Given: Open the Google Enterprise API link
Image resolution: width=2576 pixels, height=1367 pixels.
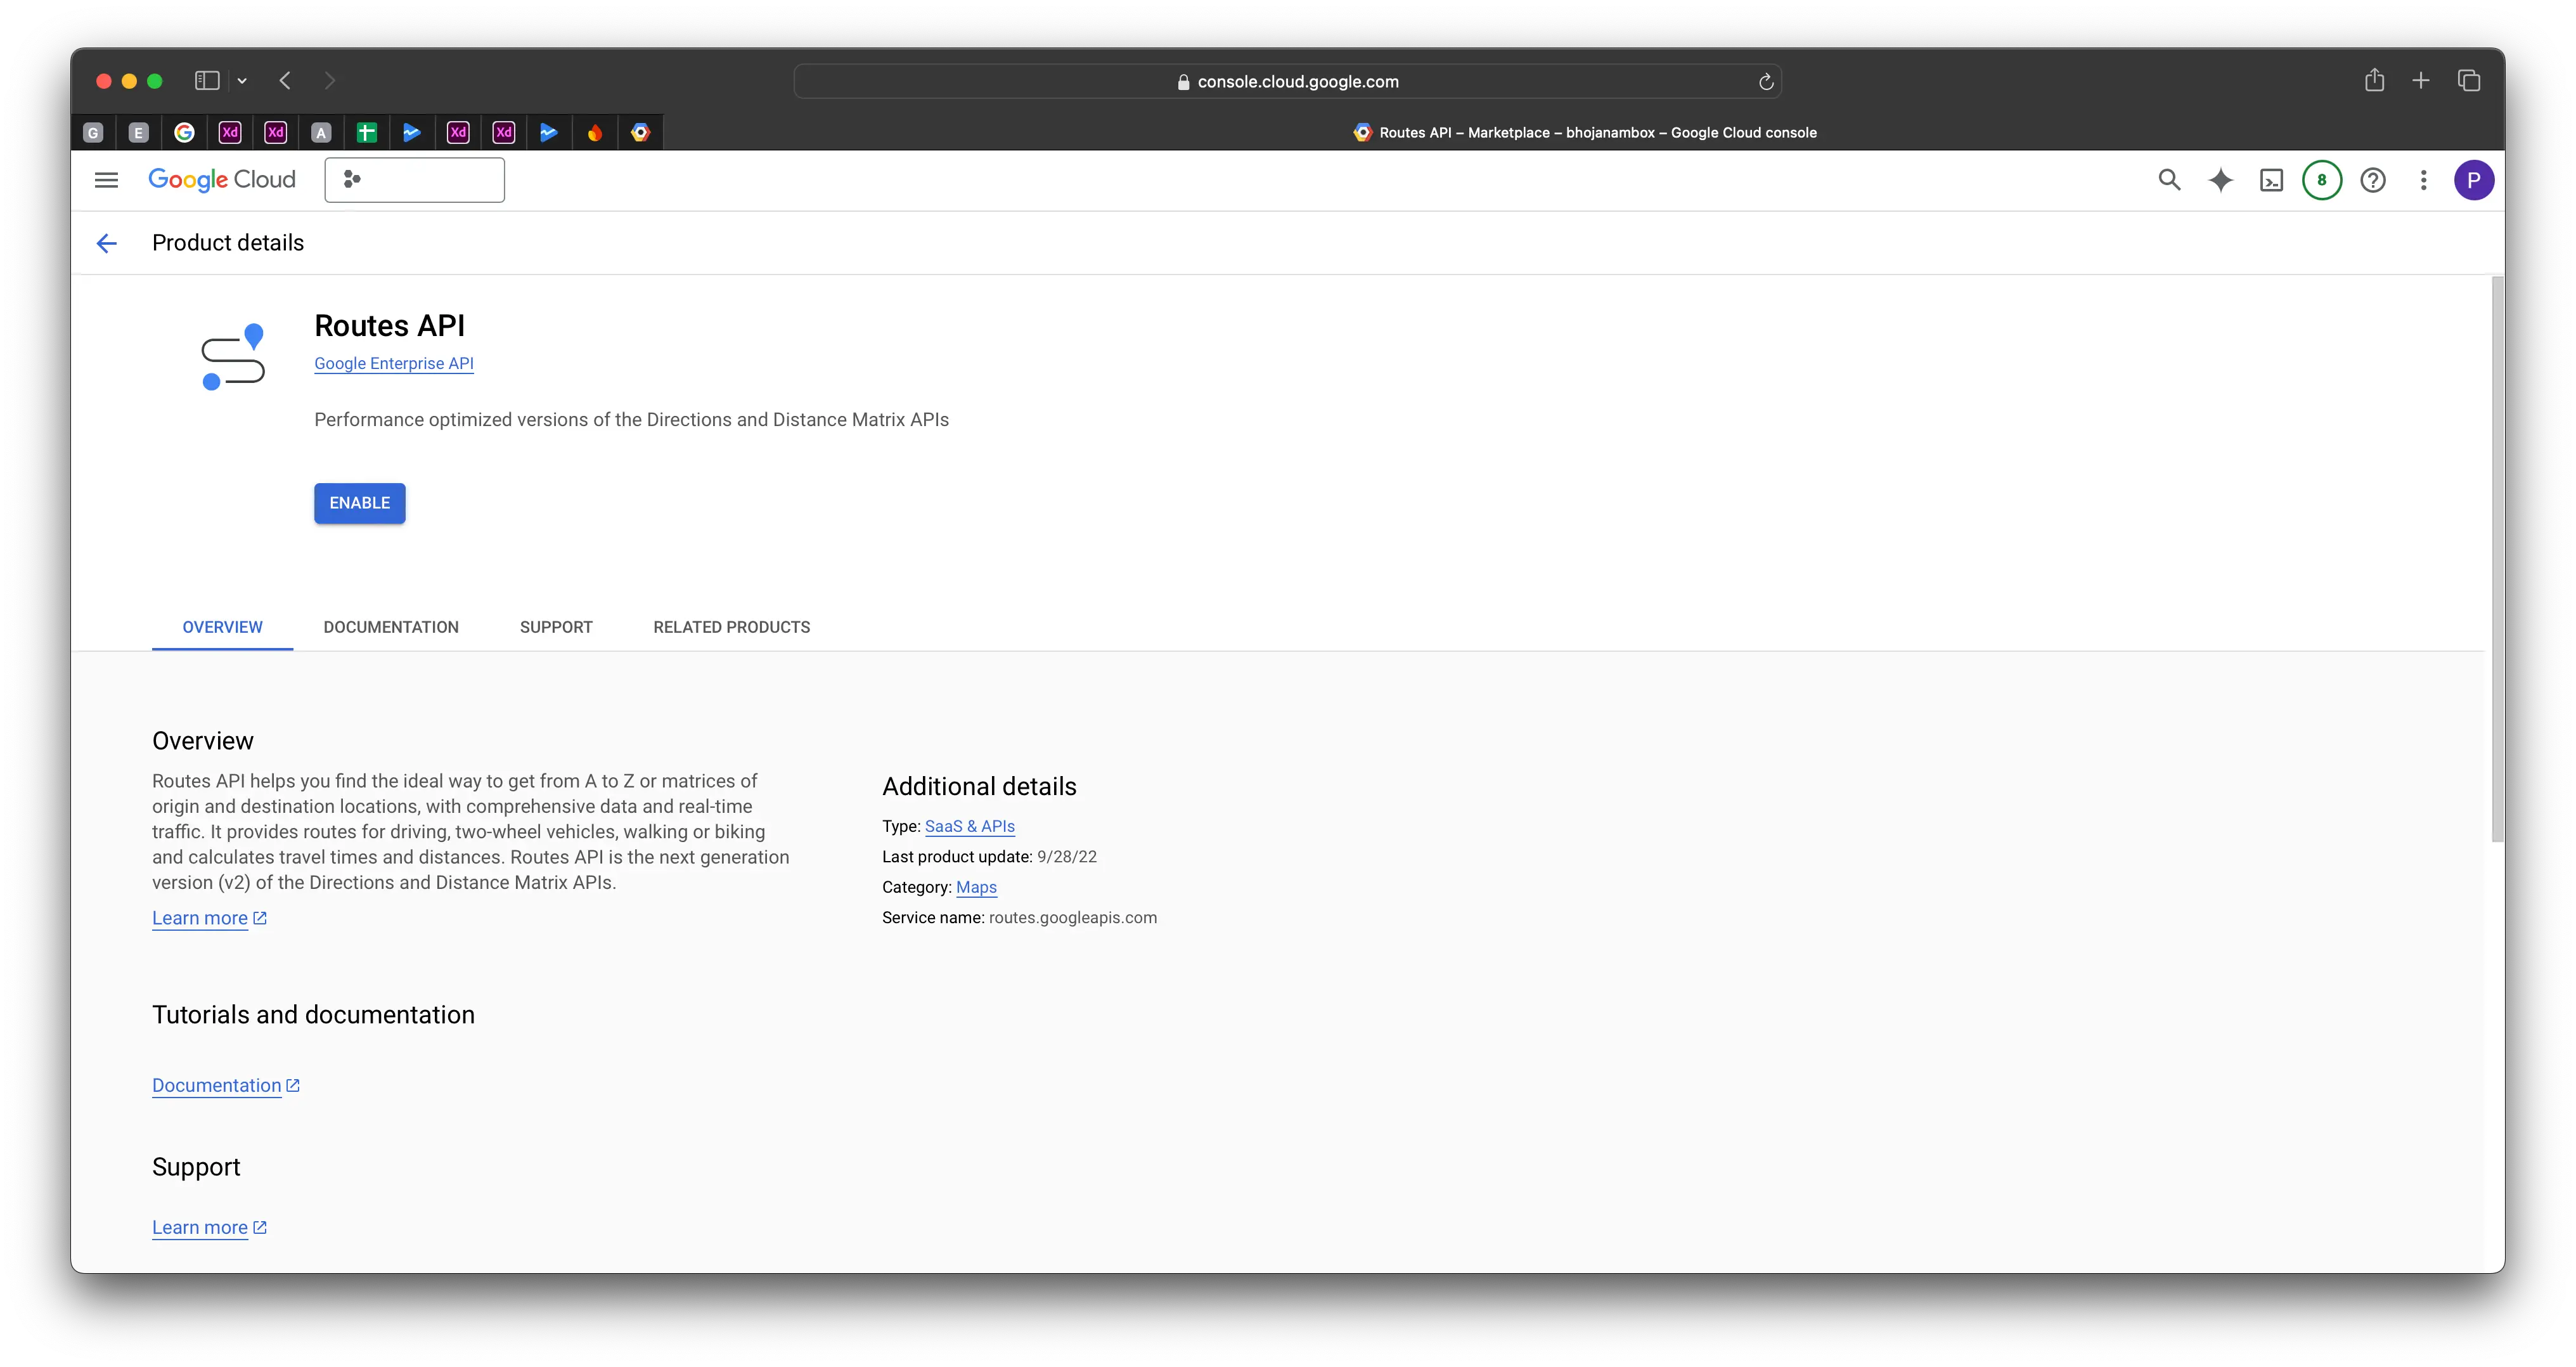Looking at the screenshot, I should (x=394, y=364).
